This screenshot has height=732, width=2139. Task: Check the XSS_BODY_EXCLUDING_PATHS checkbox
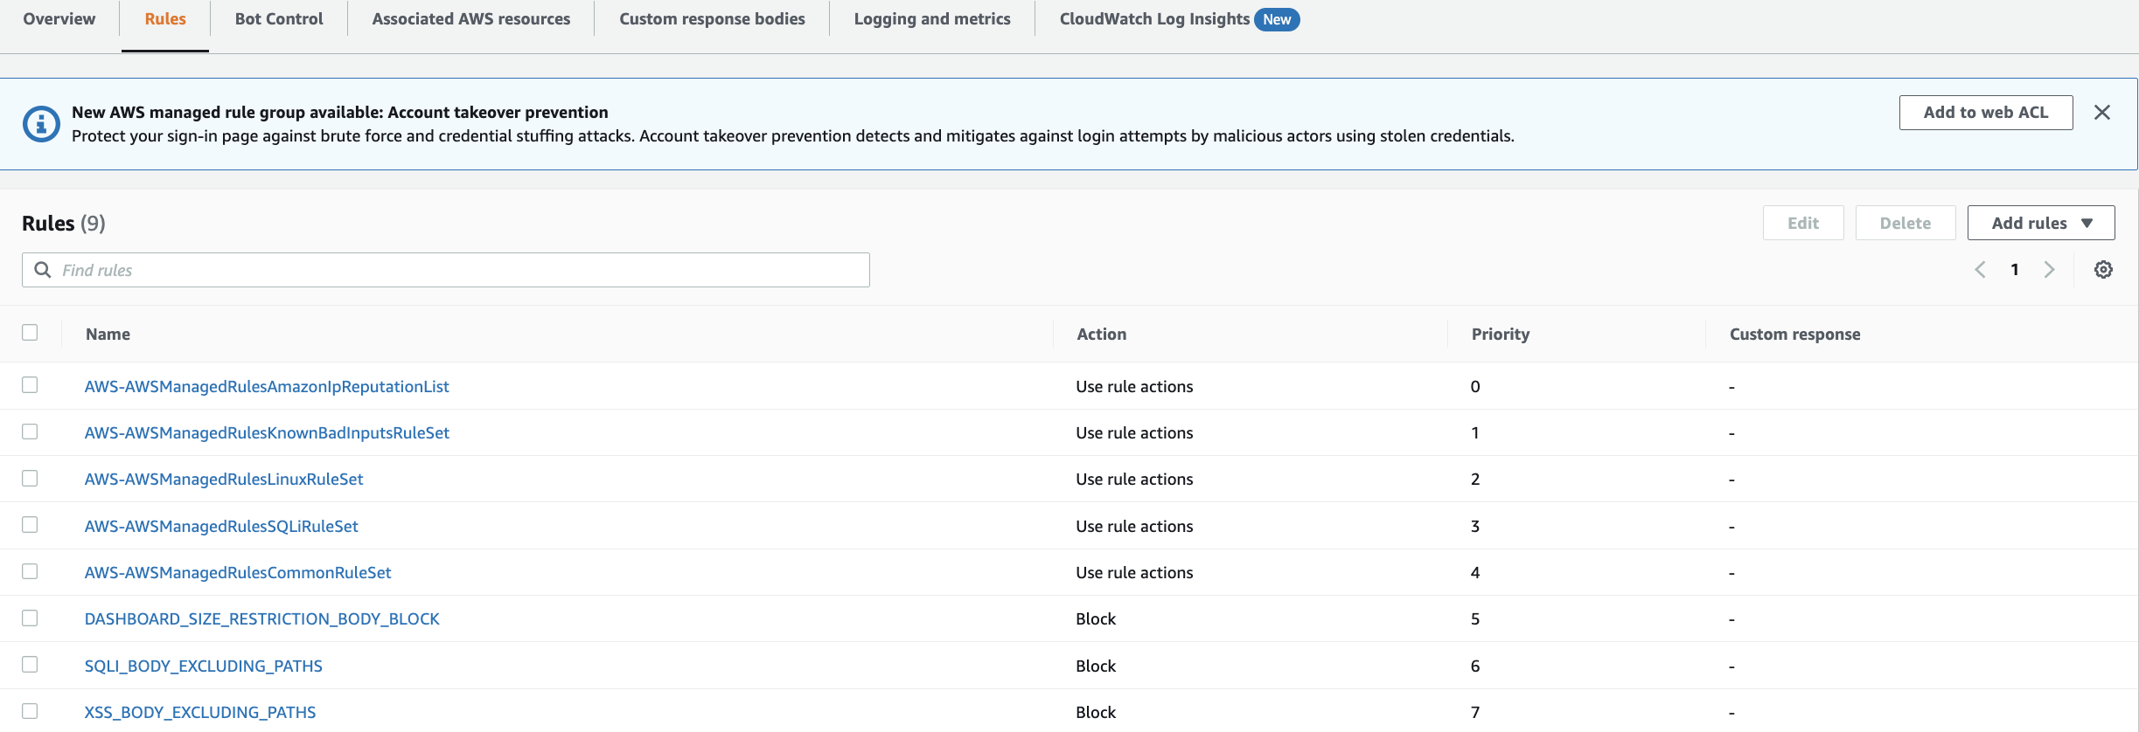click(30, 711)
